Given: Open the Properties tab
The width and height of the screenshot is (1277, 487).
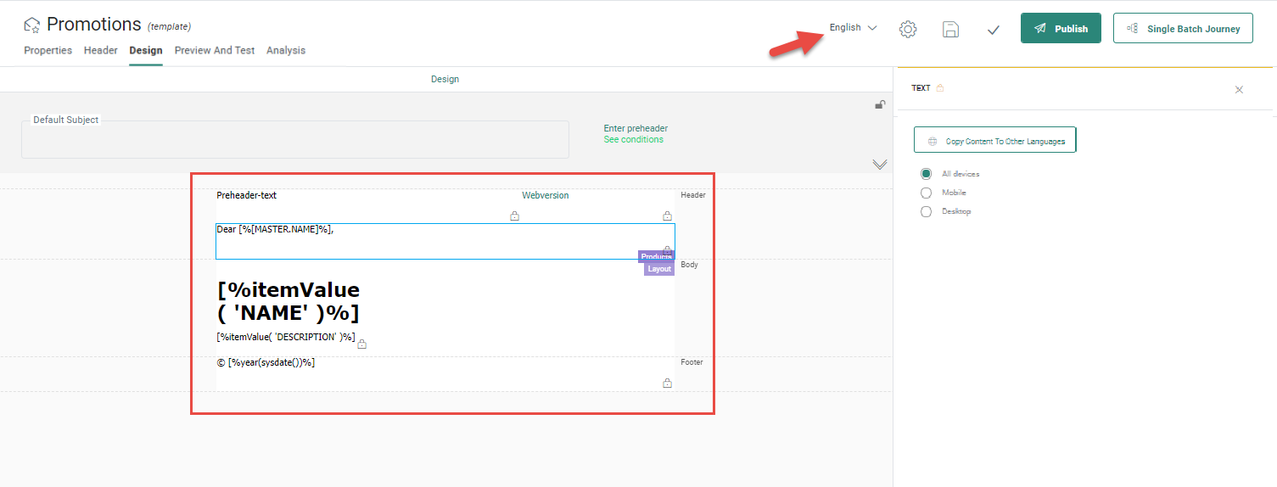Looking at the screenshot, I should (48, 51).
